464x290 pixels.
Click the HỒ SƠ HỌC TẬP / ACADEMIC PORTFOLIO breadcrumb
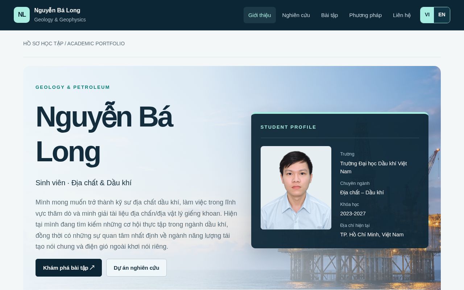point(74,43)
